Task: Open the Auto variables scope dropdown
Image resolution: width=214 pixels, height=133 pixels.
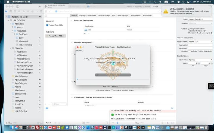Action: [48, 123]
